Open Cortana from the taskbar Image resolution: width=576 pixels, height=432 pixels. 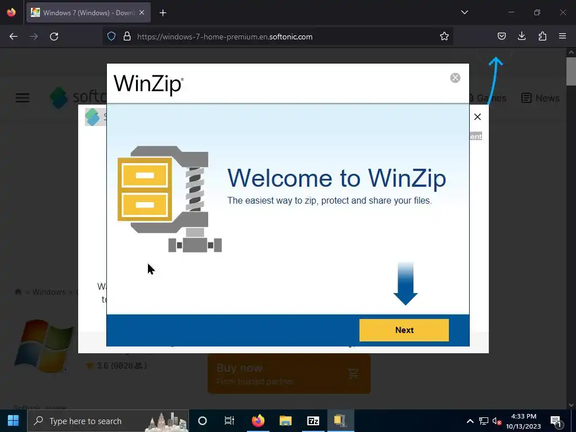point(202,421)
